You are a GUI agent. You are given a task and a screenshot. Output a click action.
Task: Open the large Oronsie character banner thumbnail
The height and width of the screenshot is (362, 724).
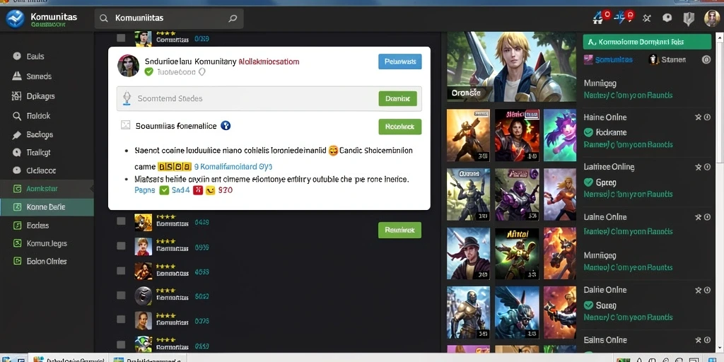(511, 67)
